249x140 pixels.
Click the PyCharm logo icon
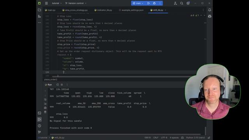click(x=39, y=3)
